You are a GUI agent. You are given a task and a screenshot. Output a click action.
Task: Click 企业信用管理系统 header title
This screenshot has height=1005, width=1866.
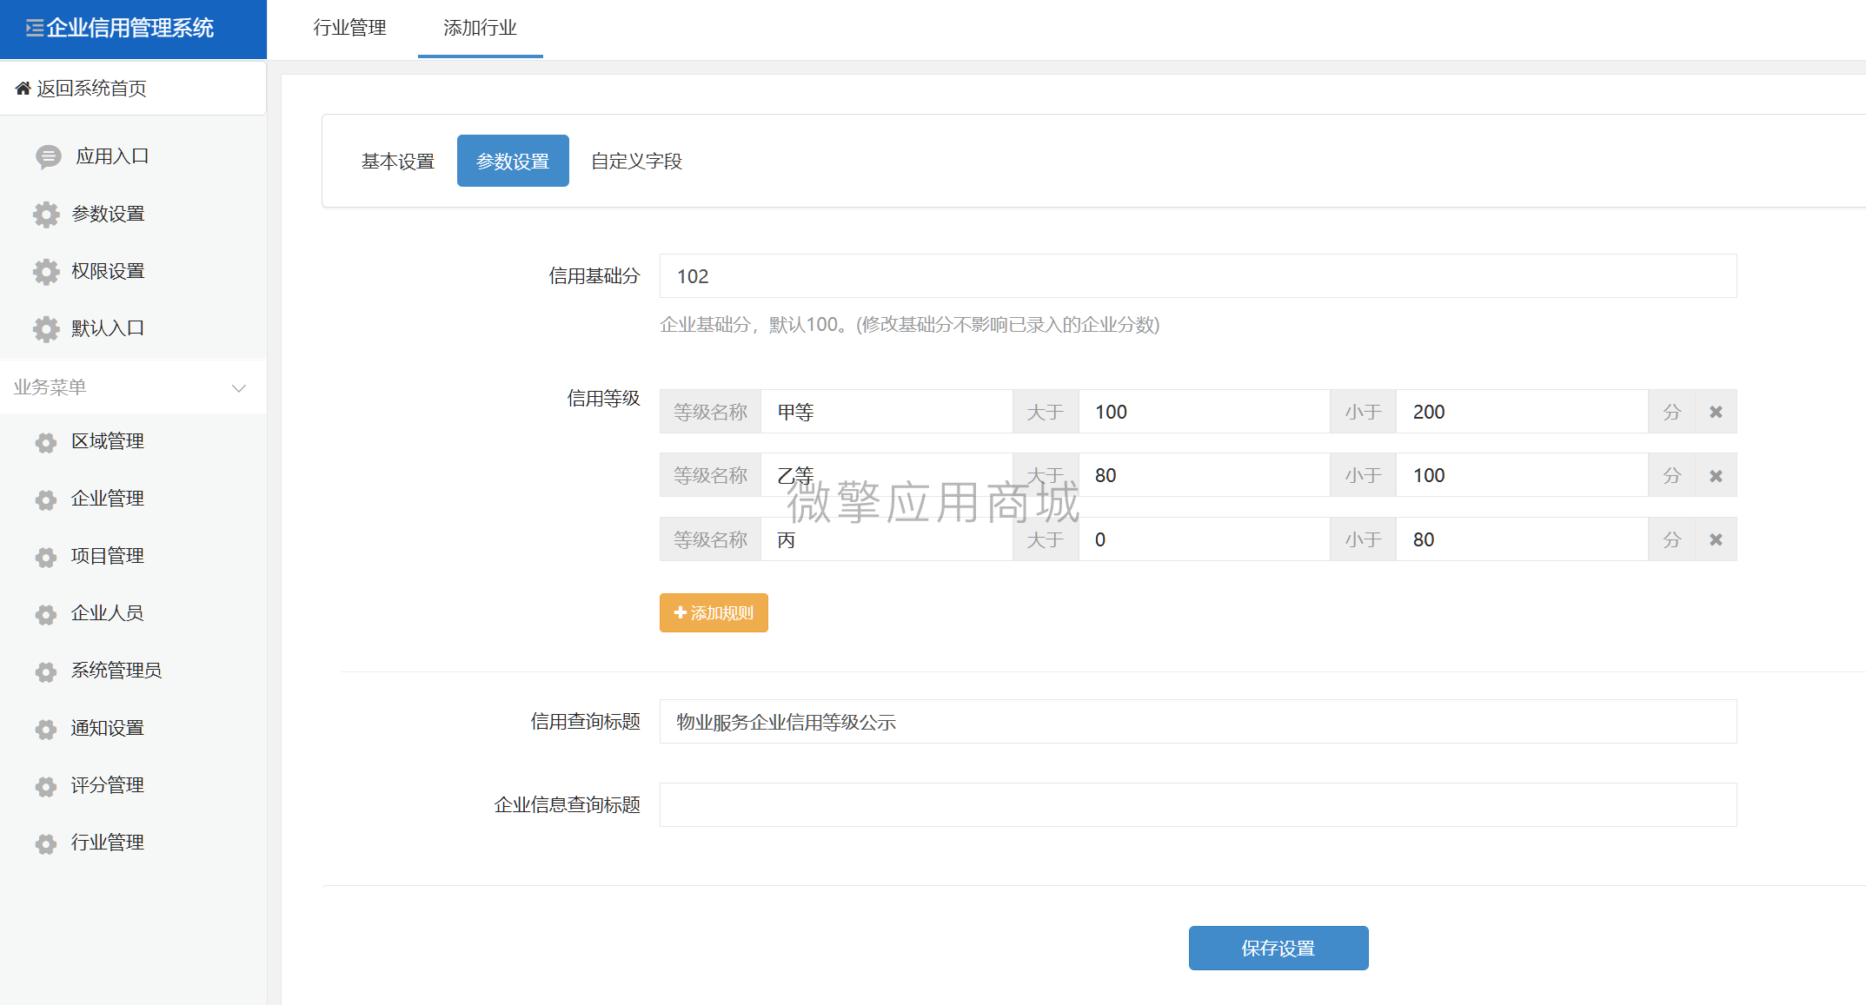click(x=129, y=28)
